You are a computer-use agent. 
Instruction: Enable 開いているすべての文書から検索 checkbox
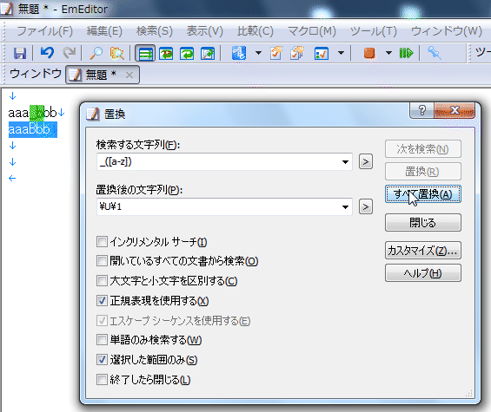[102, 261]
